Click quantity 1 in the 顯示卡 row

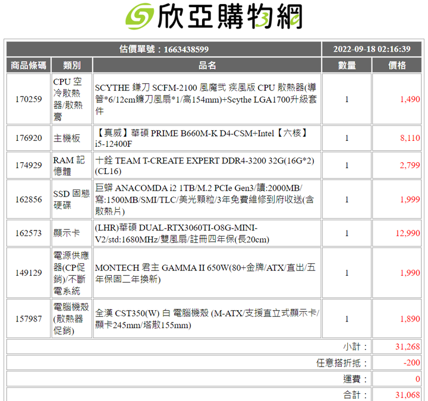tap(347, 233)
